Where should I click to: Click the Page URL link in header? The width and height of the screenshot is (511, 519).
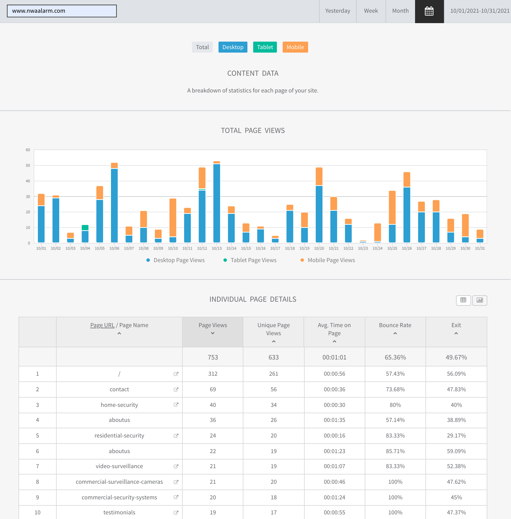click(x=102, y=325)
